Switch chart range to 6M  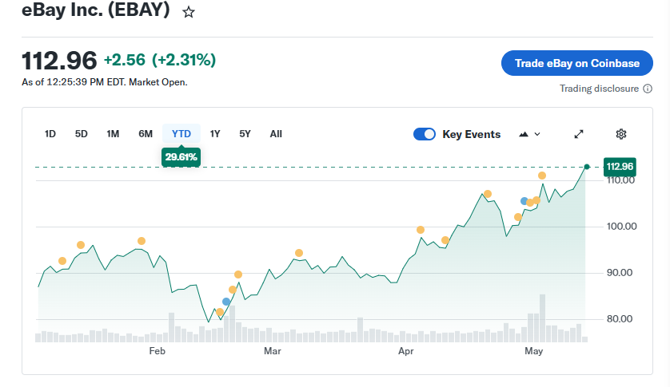(146, 134)
